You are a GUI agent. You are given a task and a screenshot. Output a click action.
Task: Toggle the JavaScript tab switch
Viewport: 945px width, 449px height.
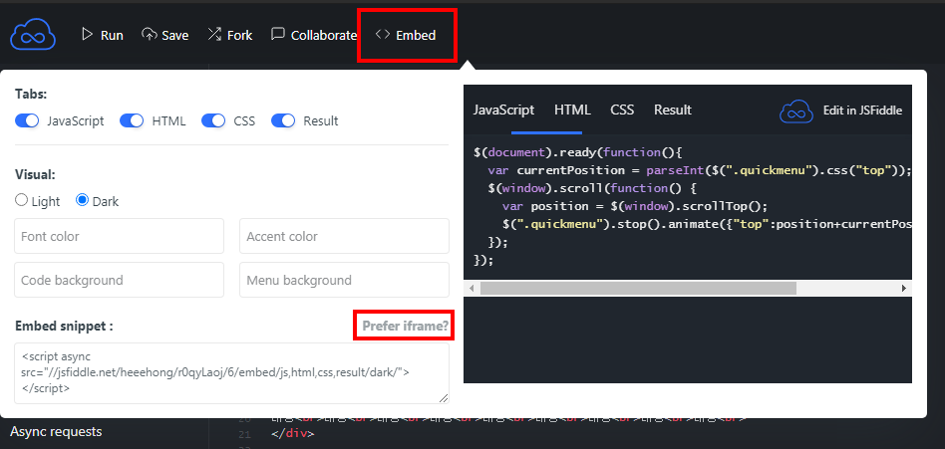click(x=27, y=121)
